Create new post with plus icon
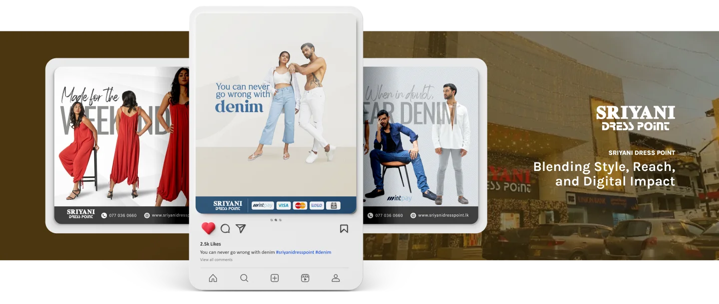719x304 pixels. tap(275, 278)
